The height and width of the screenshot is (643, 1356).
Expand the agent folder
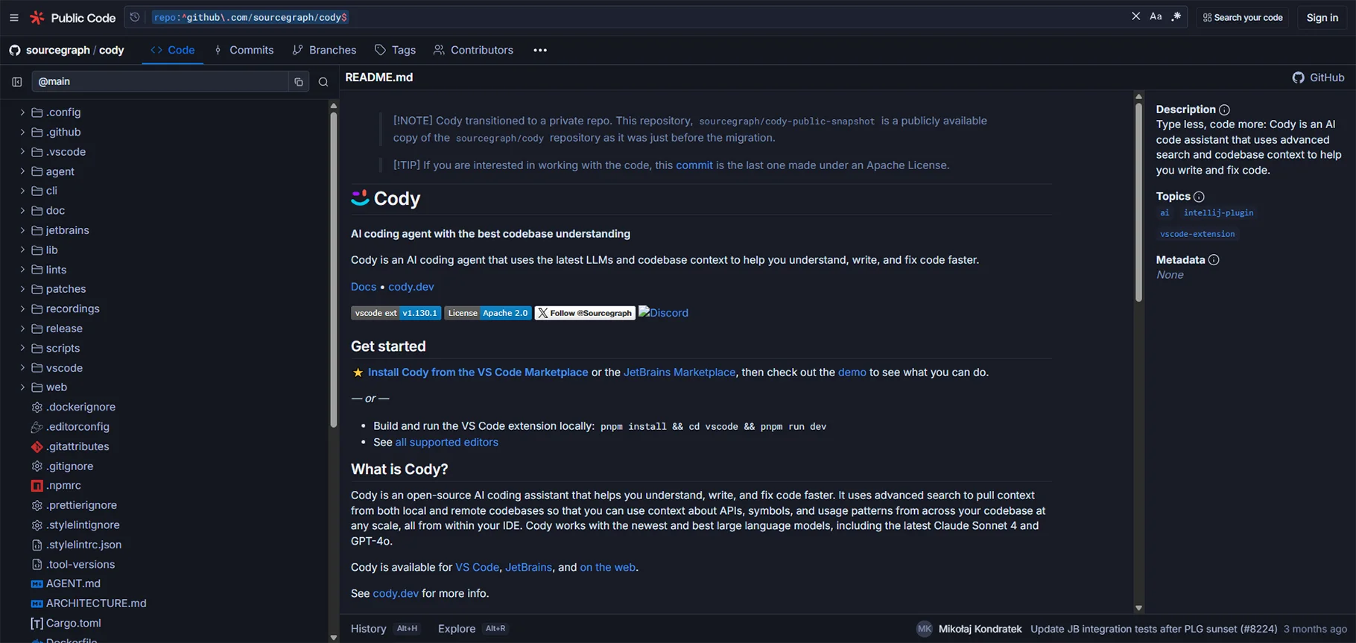coord(22,171)
